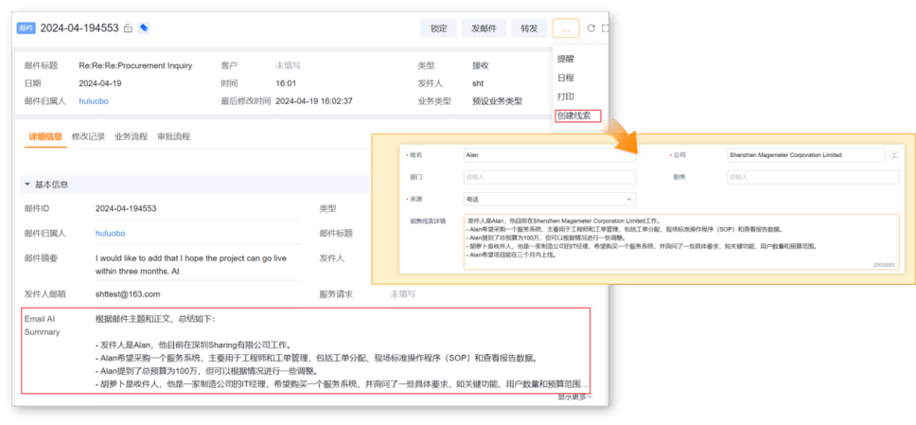Click the summary line about 深圳Sharing有限公司
The height and width of the screenshot is (425, 916).
(x=193, y=345)
